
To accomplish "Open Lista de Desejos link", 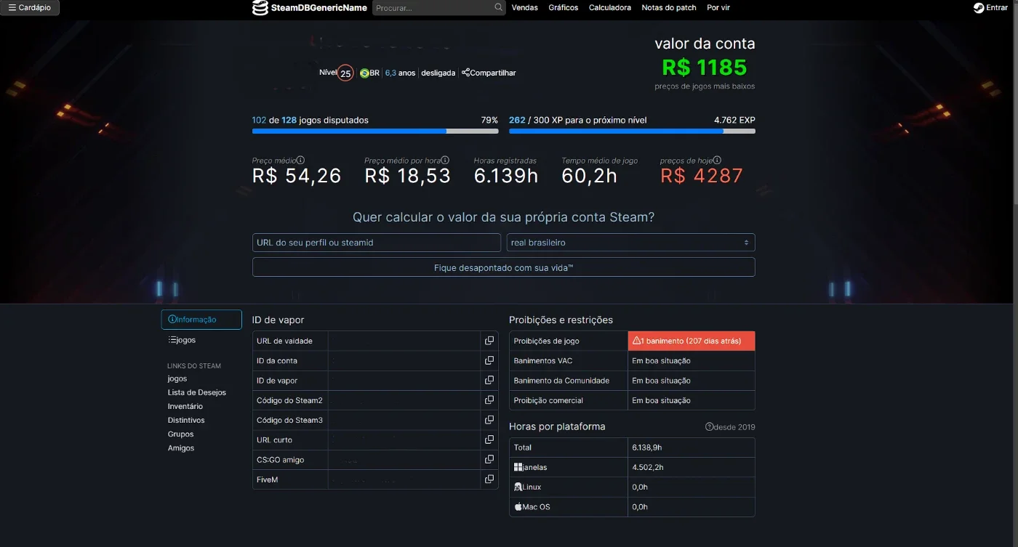I will tap(197, 392).
